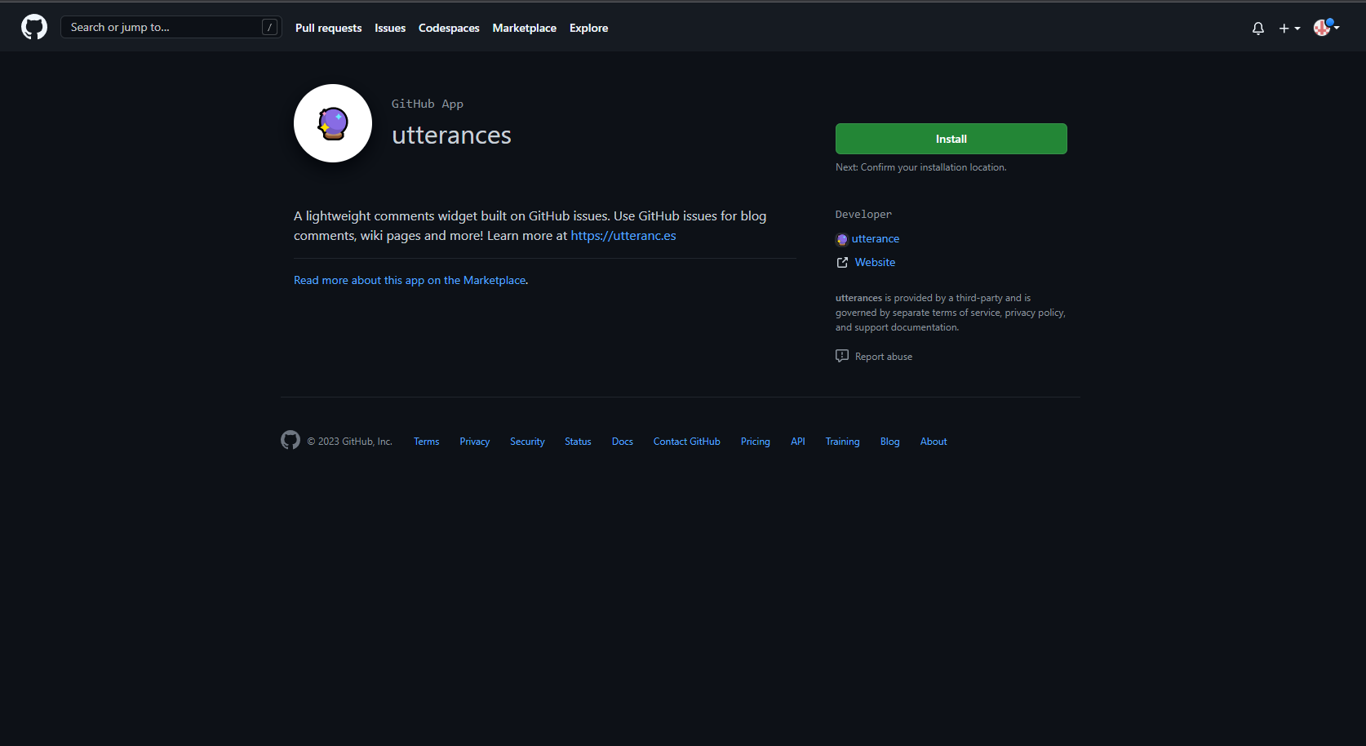The height and width of the screenshot is (746, 1366).
Task: Open Training in the footer
Action: click(x=842, y=442)
